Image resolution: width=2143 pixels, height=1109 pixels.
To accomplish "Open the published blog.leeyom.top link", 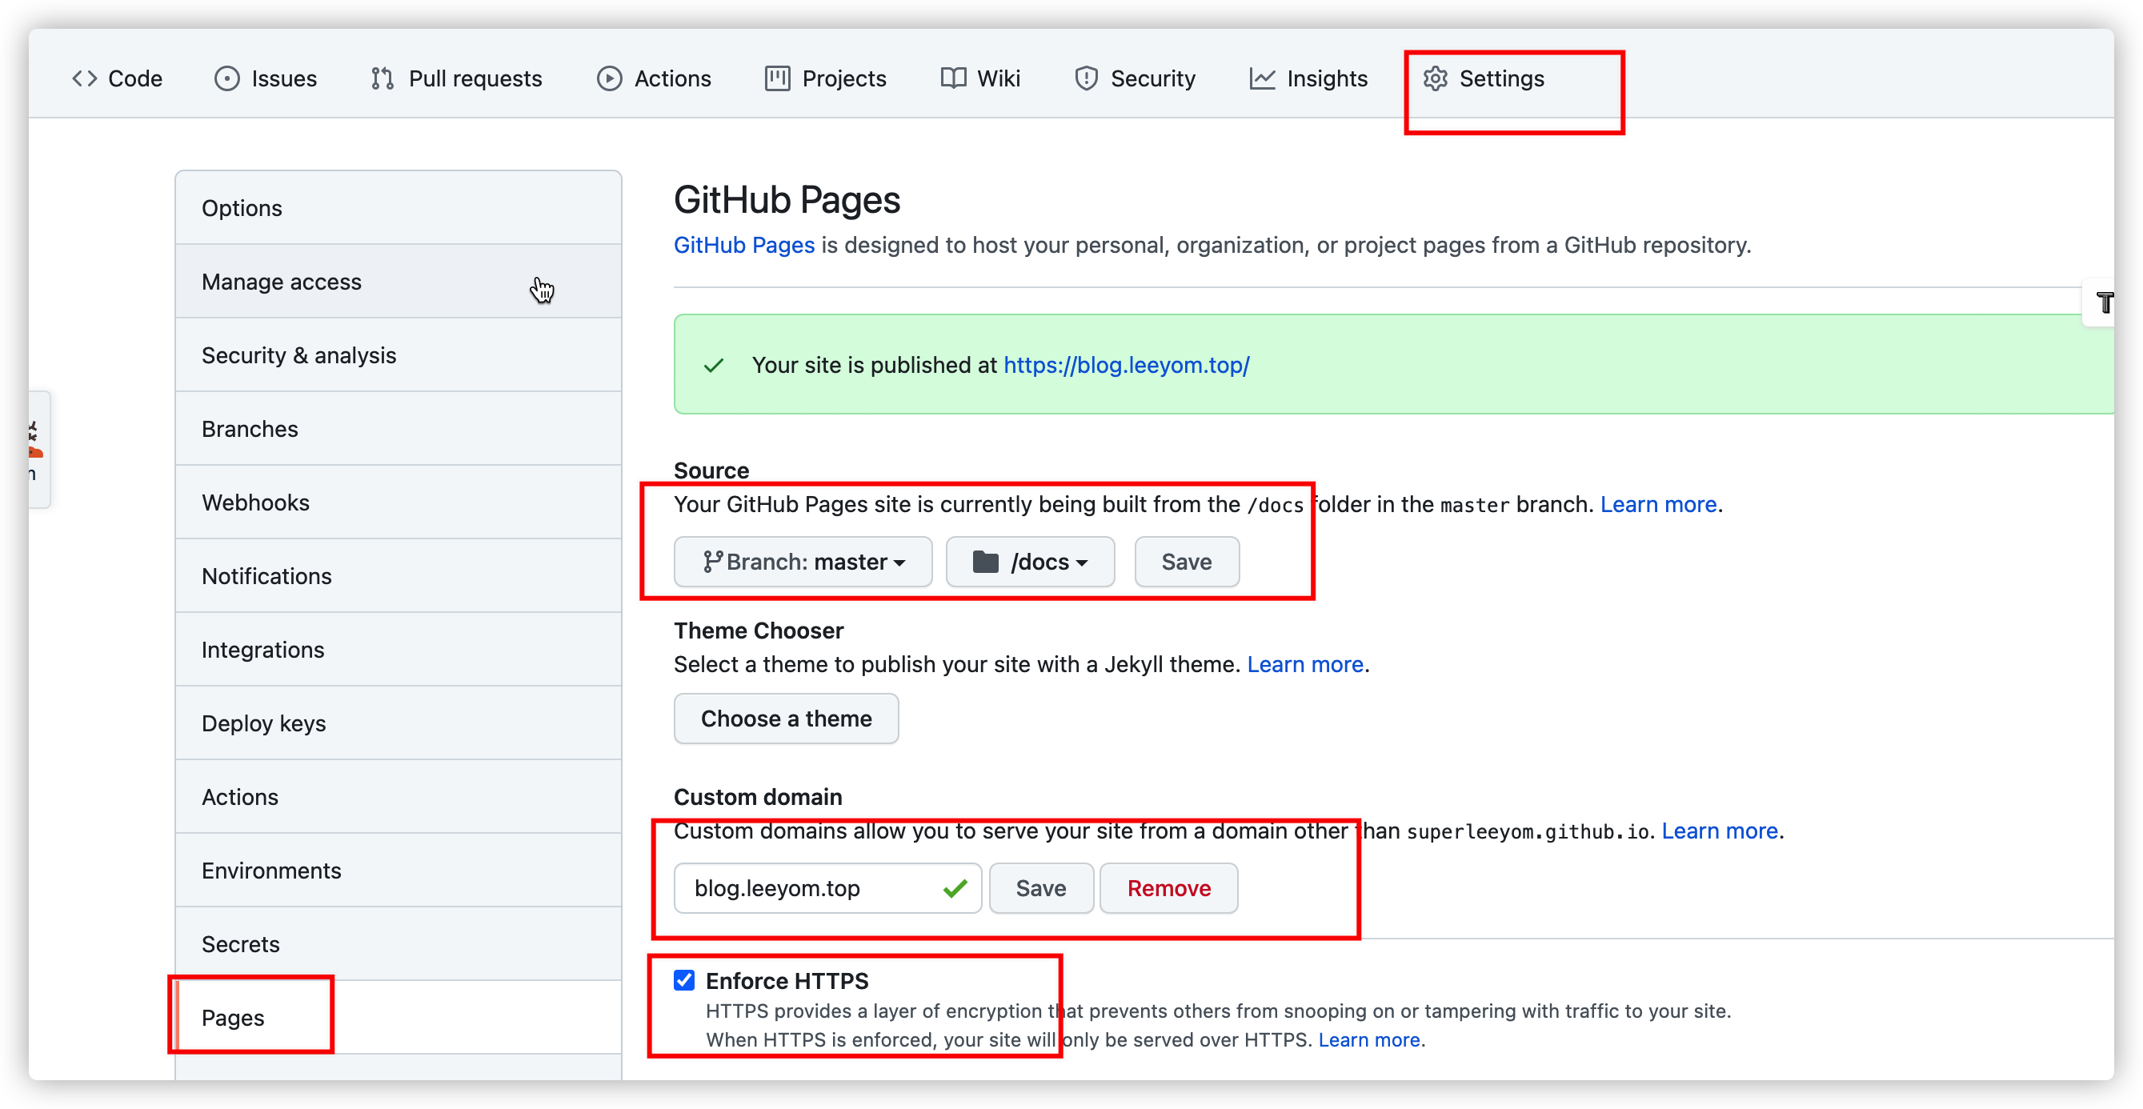I will (1126, 364).
